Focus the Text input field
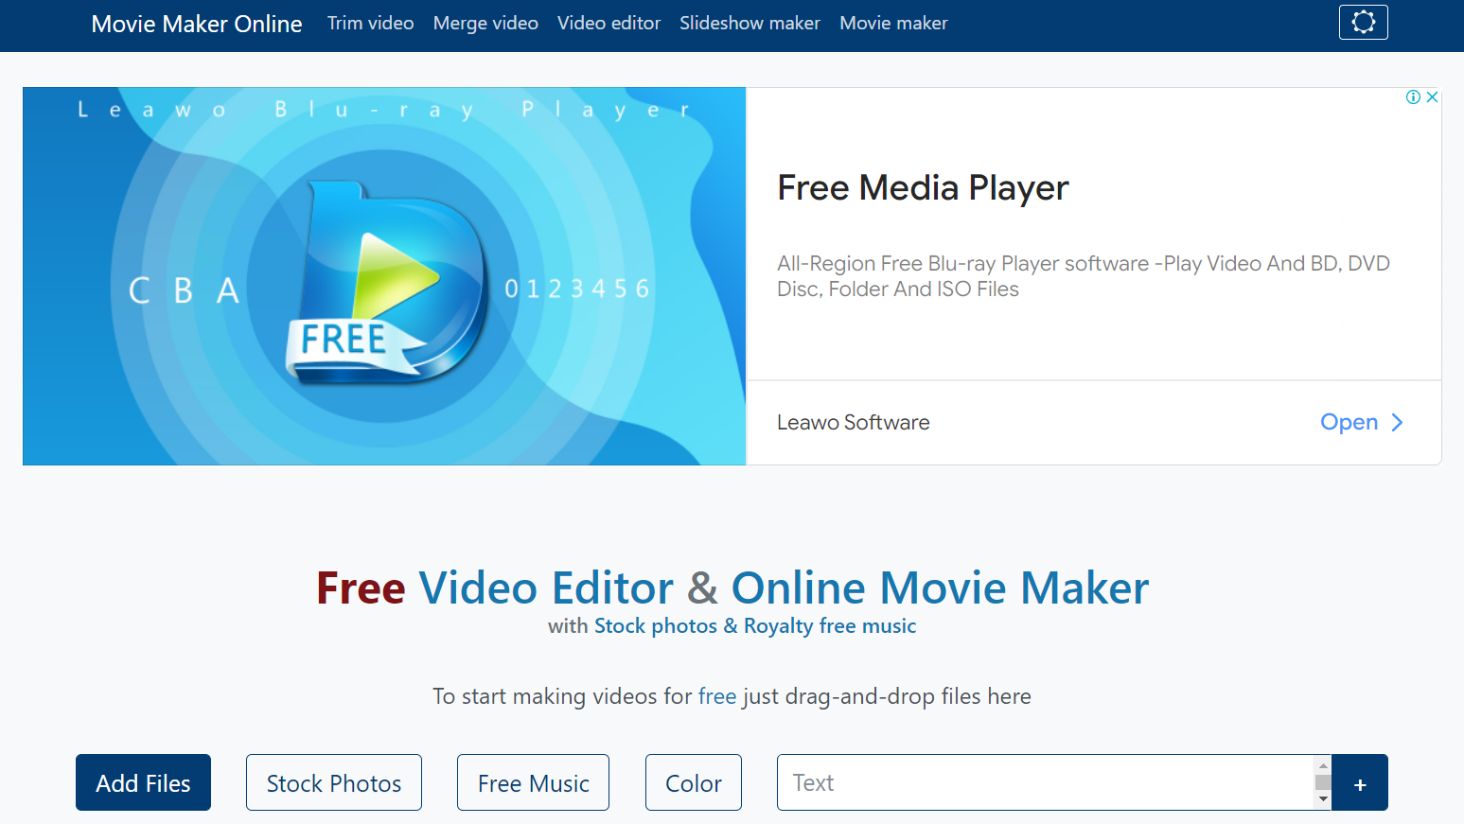Viewport: 1464px width, 824px height. [x=1041, y=783]
